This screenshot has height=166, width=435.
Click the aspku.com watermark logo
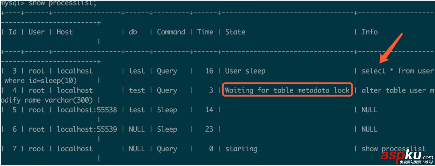406,156
